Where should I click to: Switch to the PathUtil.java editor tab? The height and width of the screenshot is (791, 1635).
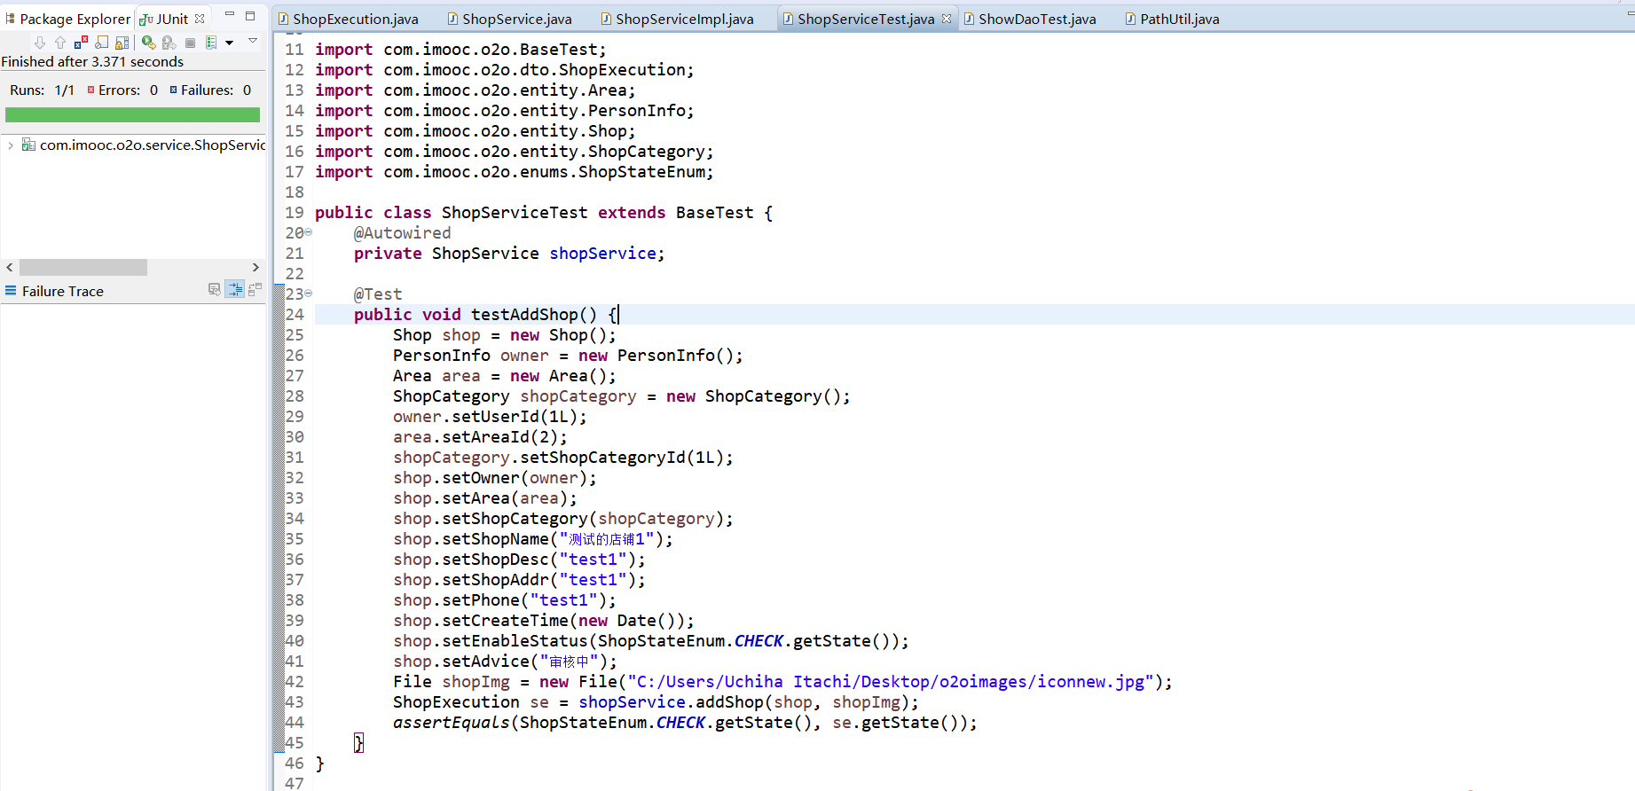pyautogui.click(x=1172, y=19)
